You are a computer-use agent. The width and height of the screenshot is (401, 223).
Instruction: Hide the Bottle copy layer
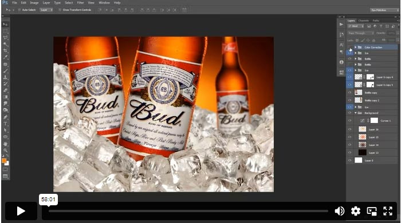click(349, 93)
